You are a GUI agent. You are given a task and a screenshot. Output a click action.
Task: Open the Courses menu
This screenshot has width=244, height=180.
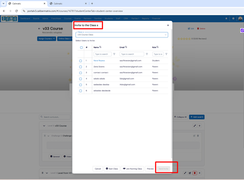click(x=68, y=19)
